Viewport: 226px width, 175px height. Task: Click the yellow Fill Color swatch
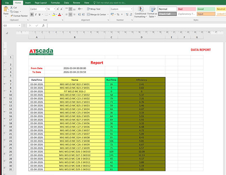pos(53,15)
